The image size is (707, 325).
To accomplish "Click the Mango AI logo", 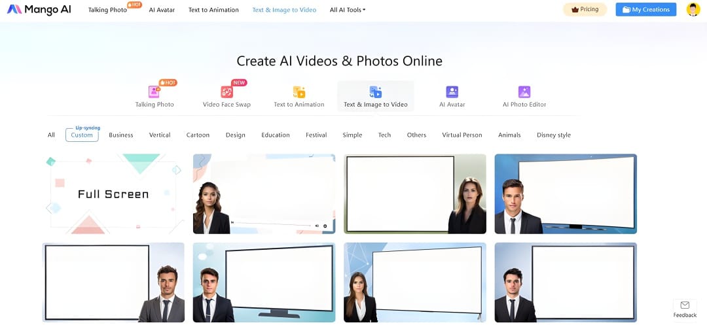I will pos(39,10).
